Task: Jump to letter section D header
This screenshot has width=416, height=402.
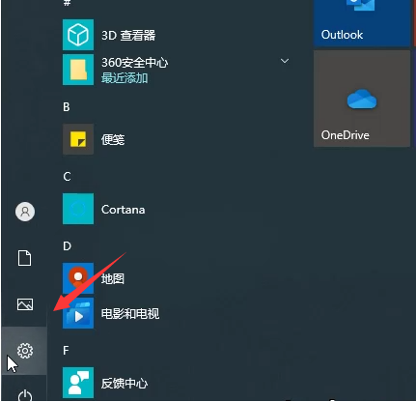Action: point(67,246)
